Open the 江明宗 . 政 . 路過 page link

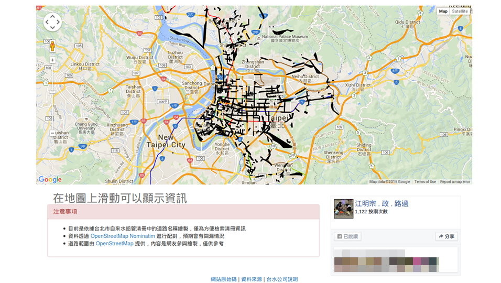point(381,203)
